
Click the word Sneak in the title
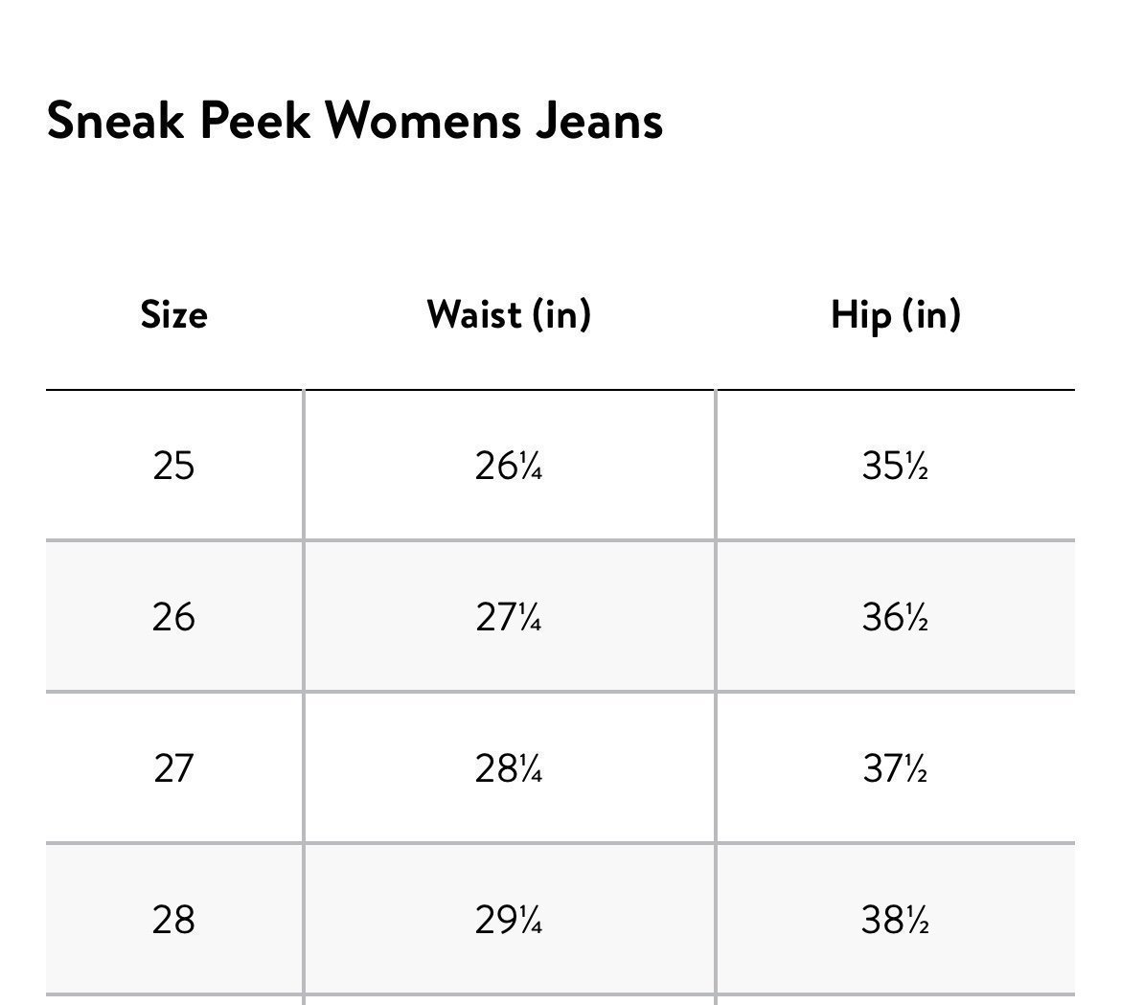[115, 120]
